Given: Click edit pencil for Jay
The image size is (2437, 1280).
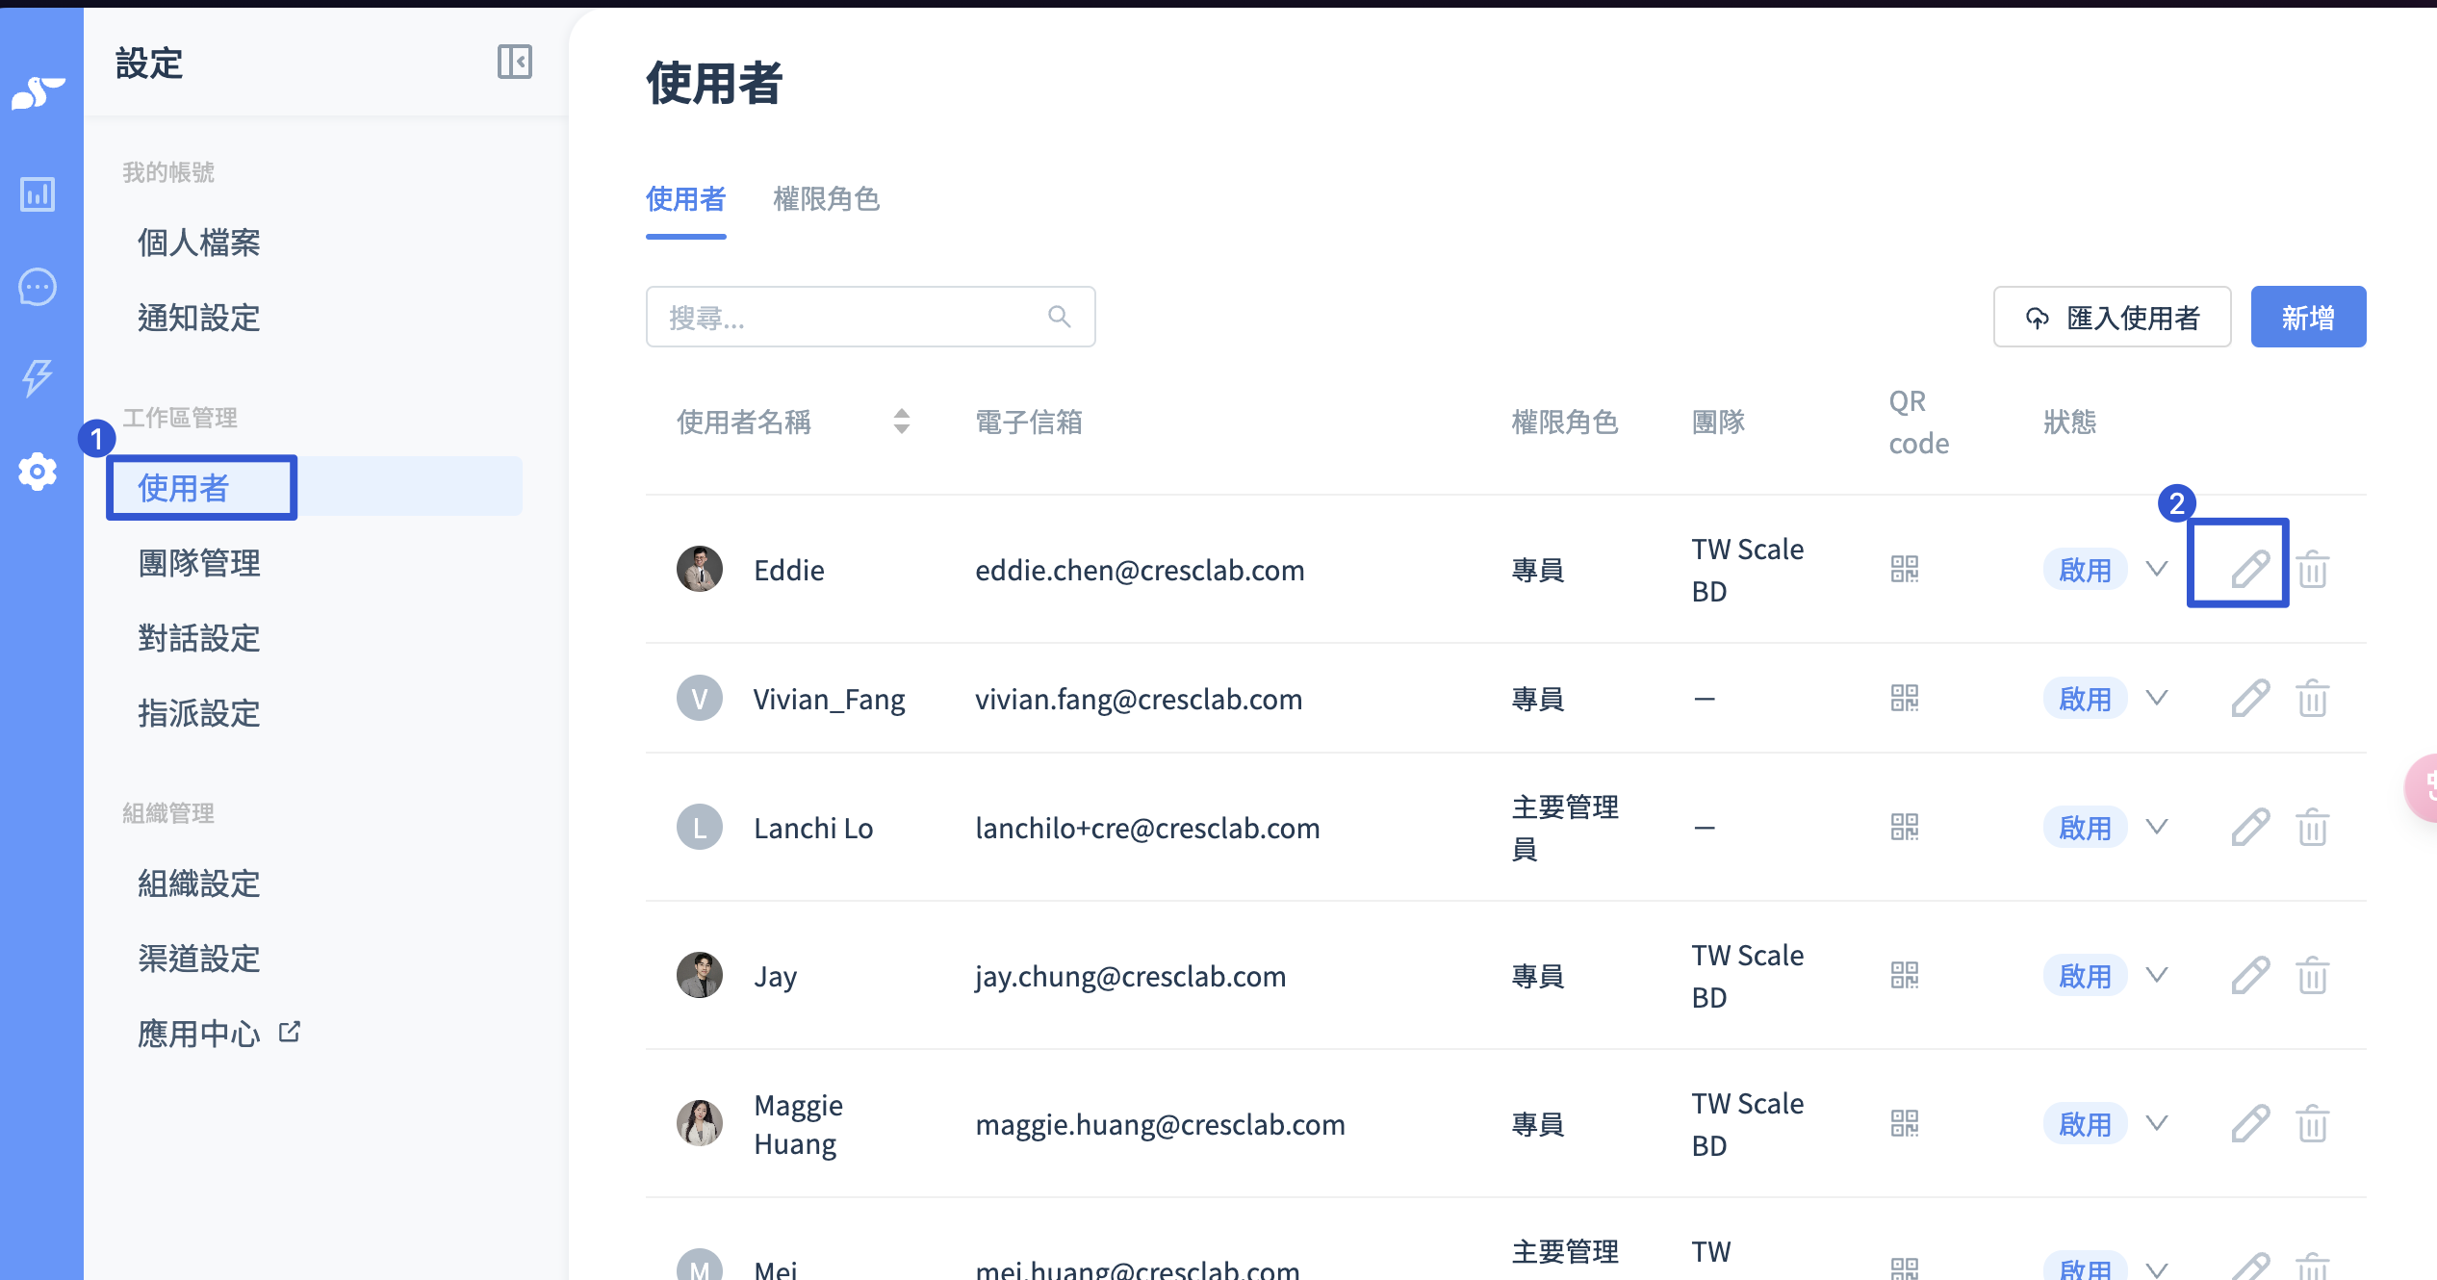Looking at the screenshot, I should [x=2250, y=976].
